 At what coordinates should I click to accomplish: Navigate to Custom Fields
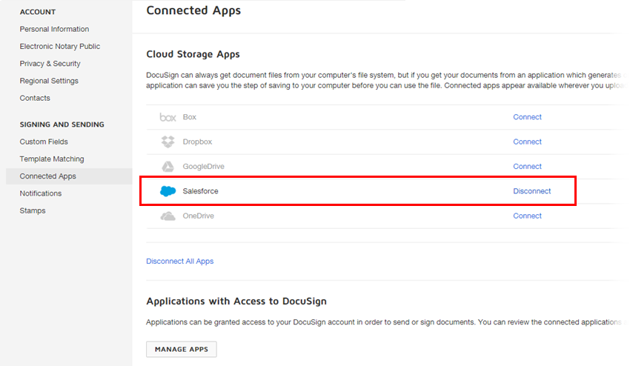pos(44,142)
